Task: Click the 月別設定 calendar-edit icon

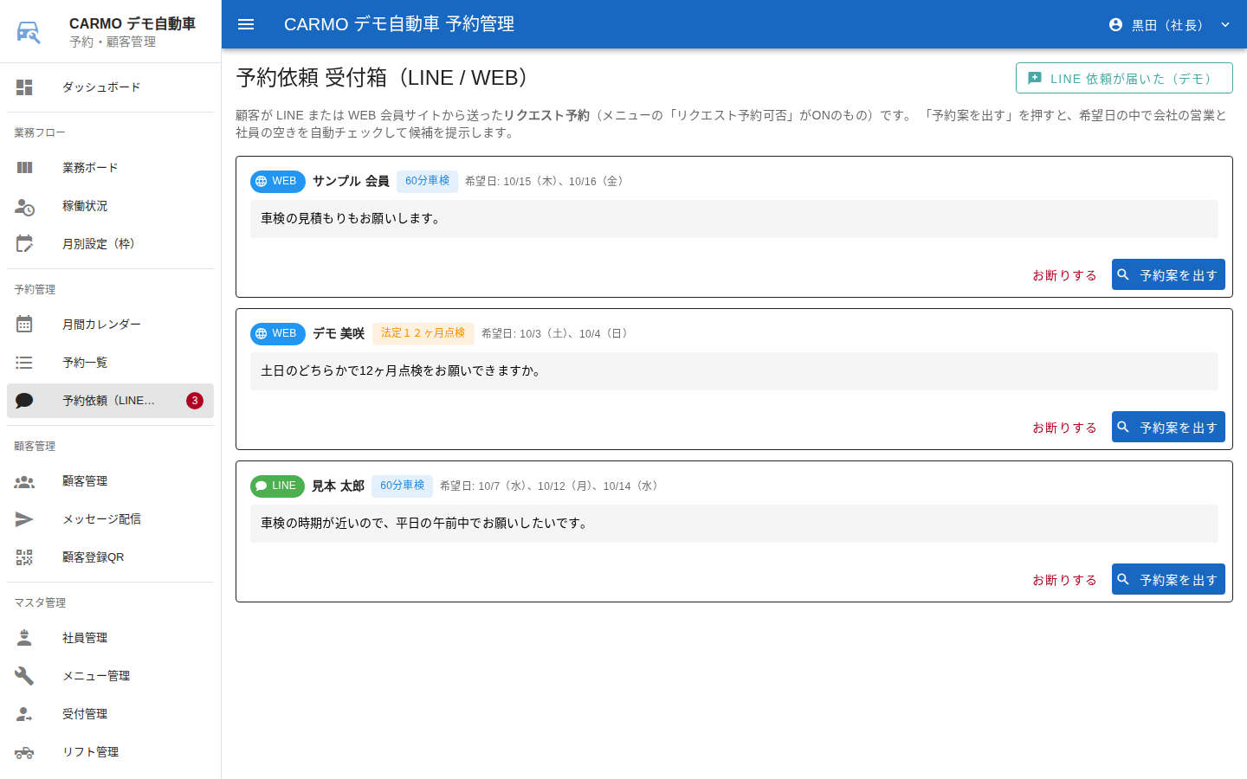Action: pos(24,244)
